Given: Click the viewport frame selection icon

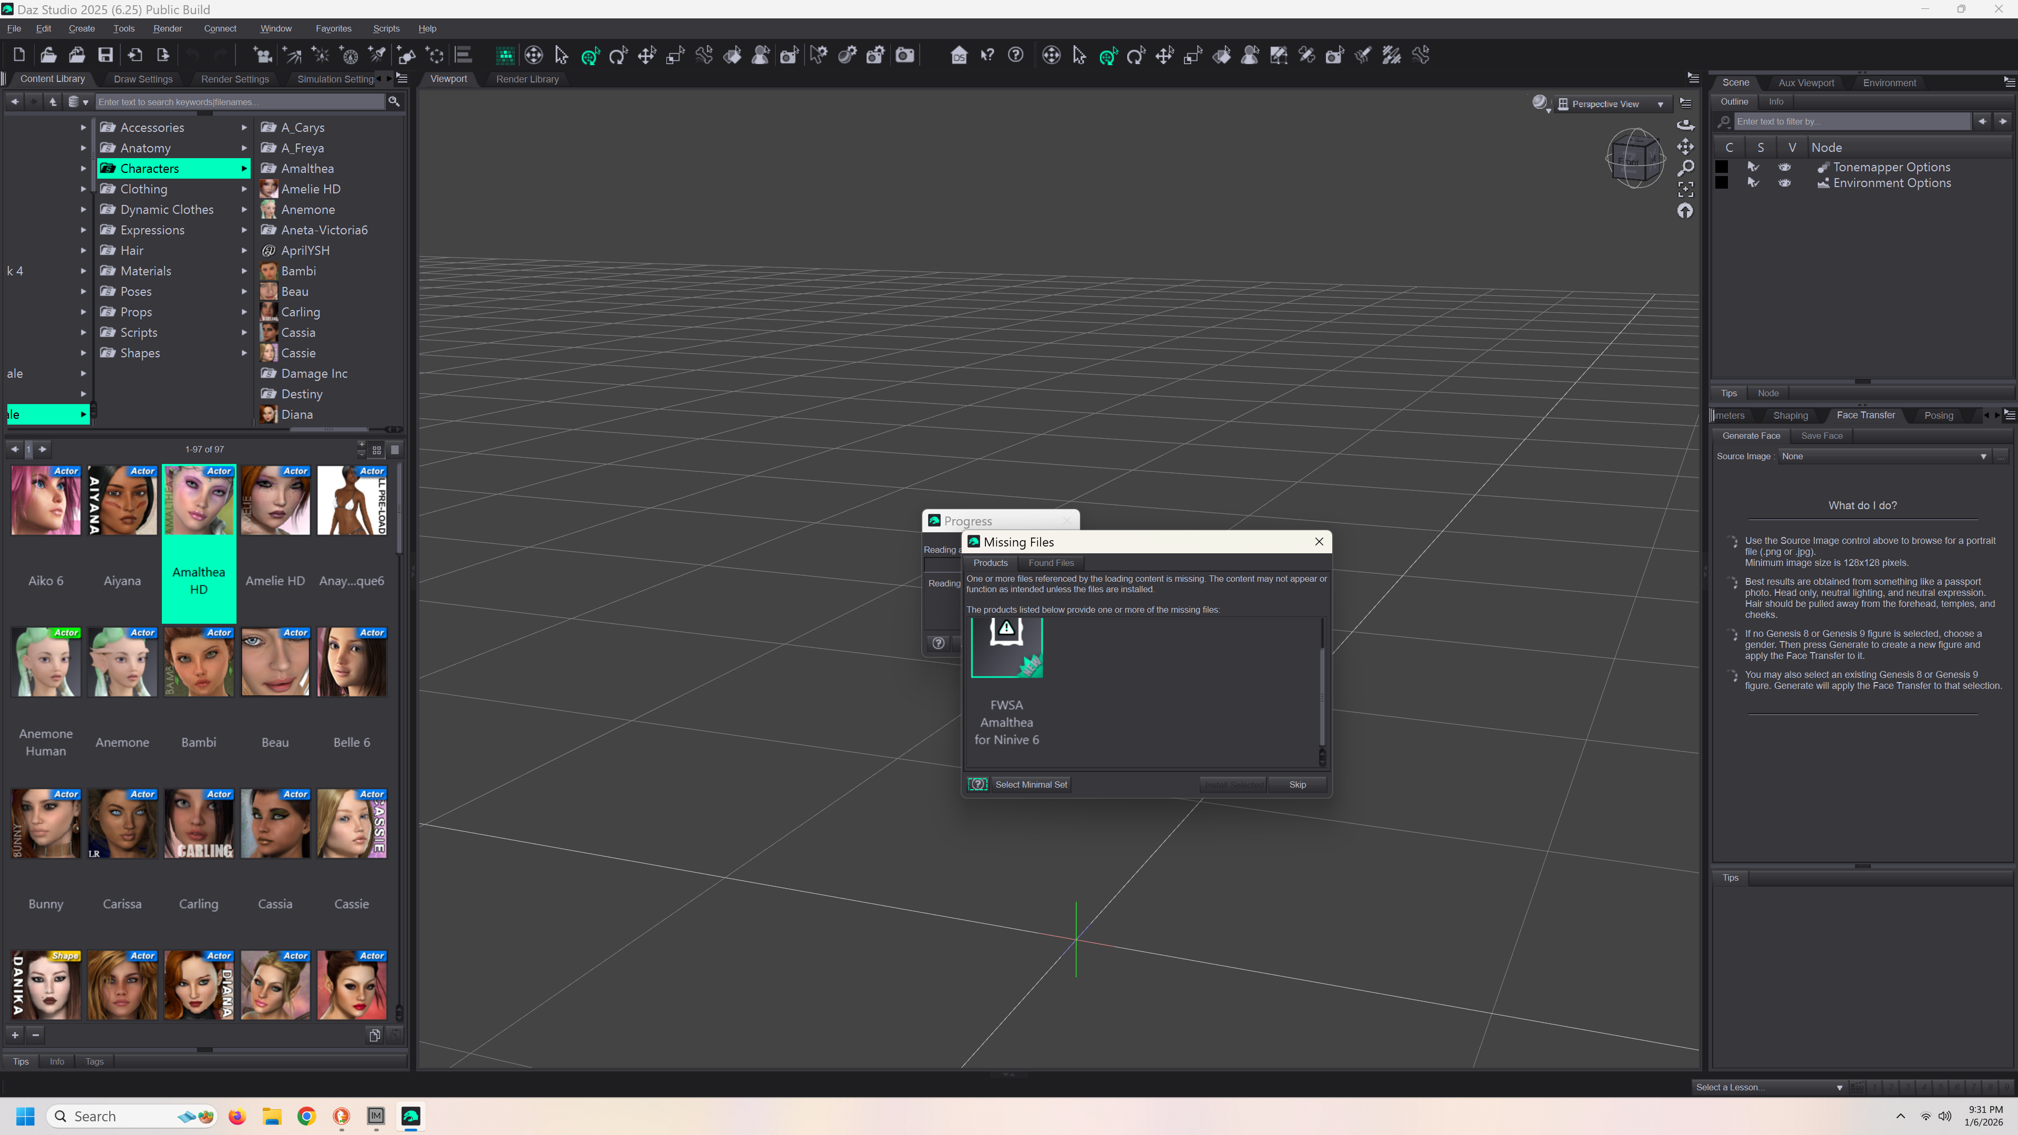Looking at the screenshot, I should pyautogui.click(x=1685, y=189).
